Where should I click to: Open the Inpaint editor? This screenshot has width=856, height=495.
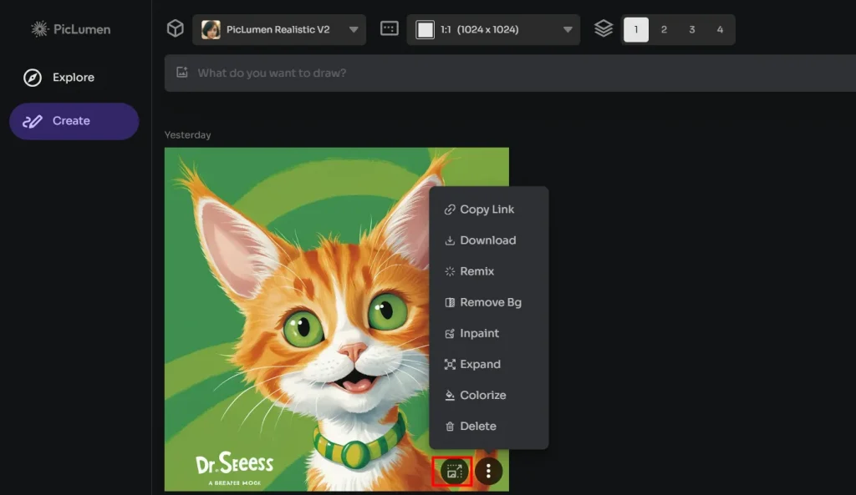click(x=481, y=333)
